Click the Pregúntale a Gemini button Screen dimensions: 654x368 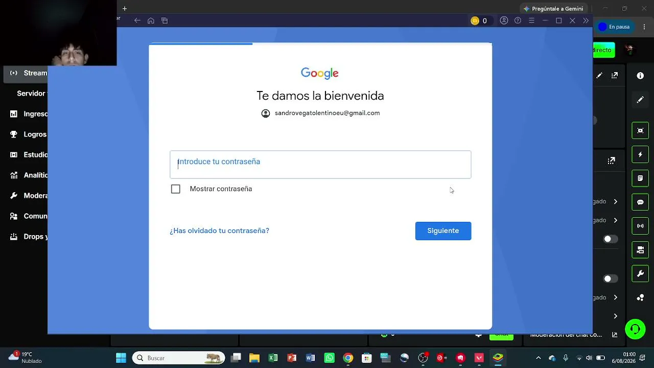[553, 9]
